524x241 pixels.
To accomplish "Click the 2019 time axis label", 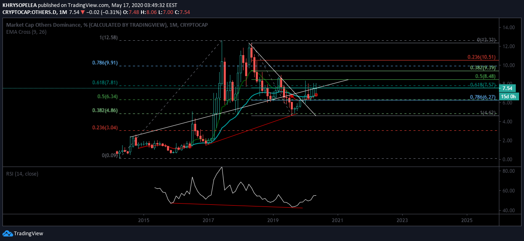I will [x=273, y=220].
